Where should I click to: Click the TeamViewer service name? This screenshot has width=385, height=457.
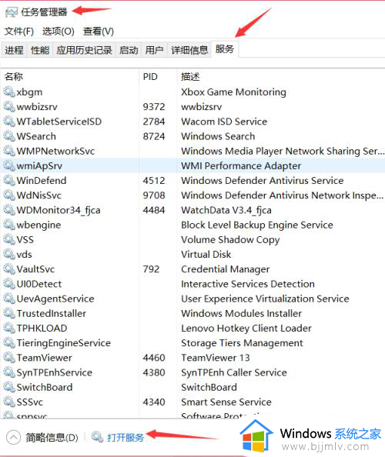point(45,358)
